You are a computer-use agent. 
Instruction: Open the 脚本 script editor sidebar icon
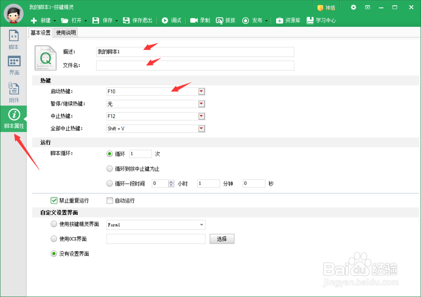(14, 40)
